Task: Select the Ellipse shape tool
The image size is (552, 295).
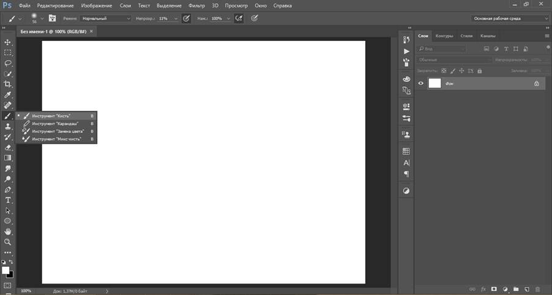Action: tap(7, 221)
